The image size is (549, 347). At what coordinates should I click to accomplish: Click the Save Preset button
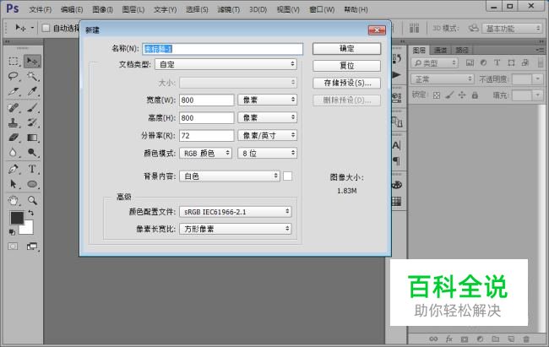pos(346,83)
